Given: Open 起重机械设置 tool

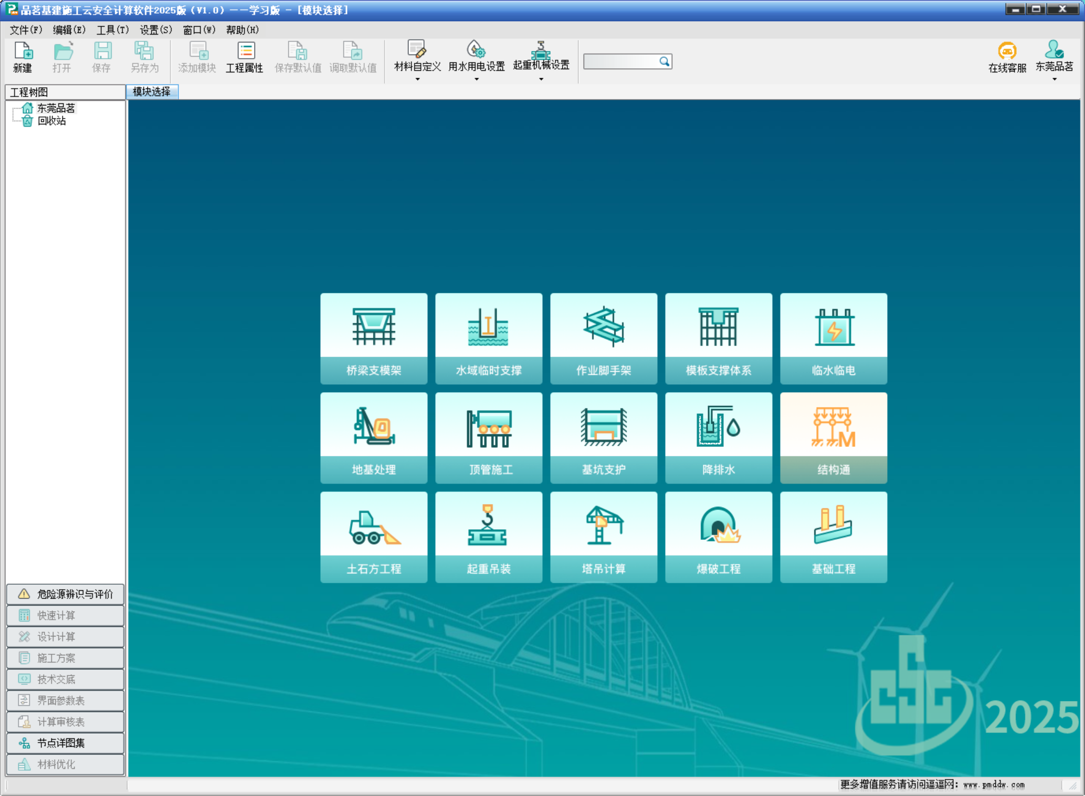Looking at the screenshot, I should 541,56.
